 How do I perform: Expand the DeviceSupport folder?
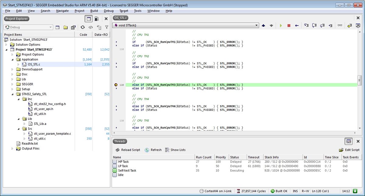point(12,69)
